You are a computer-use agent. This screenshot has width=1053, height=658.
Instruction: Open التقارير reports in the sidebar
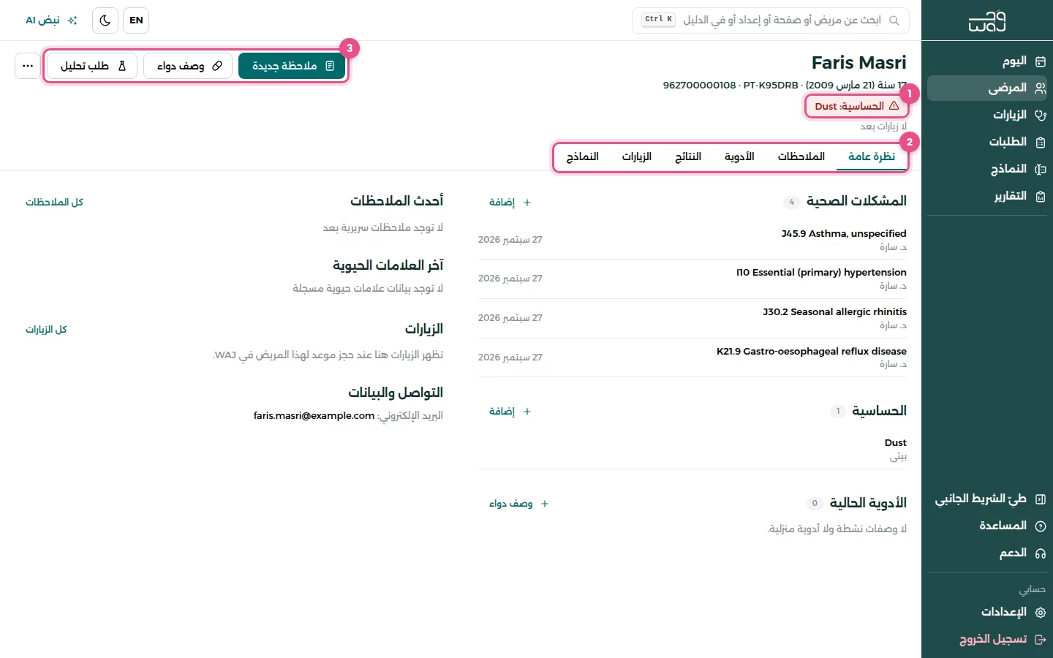[987, 197]
